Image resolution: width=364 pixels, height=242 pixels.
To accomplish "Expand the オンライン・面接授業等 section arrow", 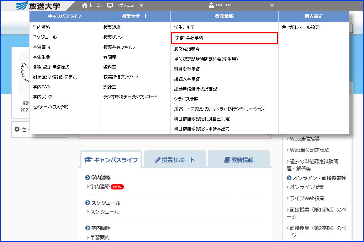I will coord(289,178).
